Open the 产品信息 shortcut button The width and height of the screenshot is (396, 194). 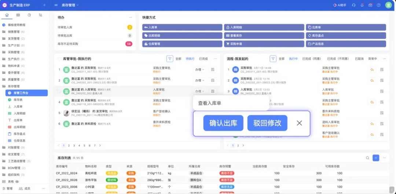[346, 44]
